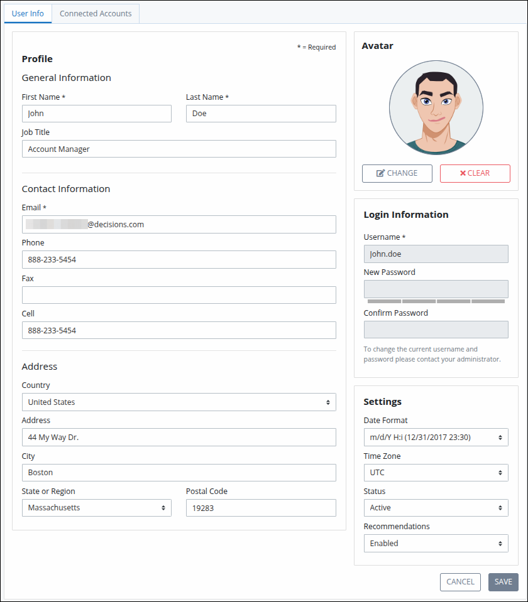Focus the First Name input field
The height and width of the screenshot is (602, 528).
coord(97,114)
